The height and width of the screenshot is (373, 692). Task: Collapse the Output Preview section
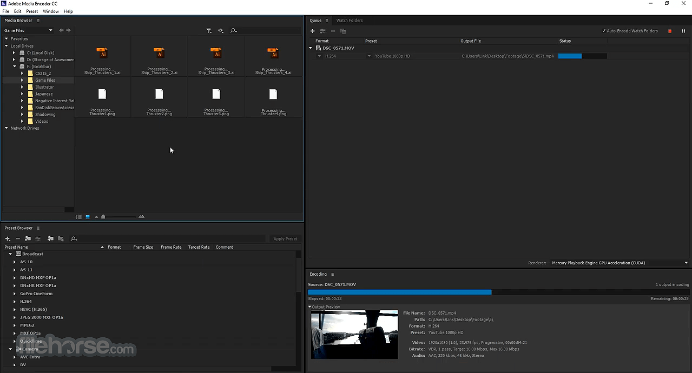(x=310, y=307)
